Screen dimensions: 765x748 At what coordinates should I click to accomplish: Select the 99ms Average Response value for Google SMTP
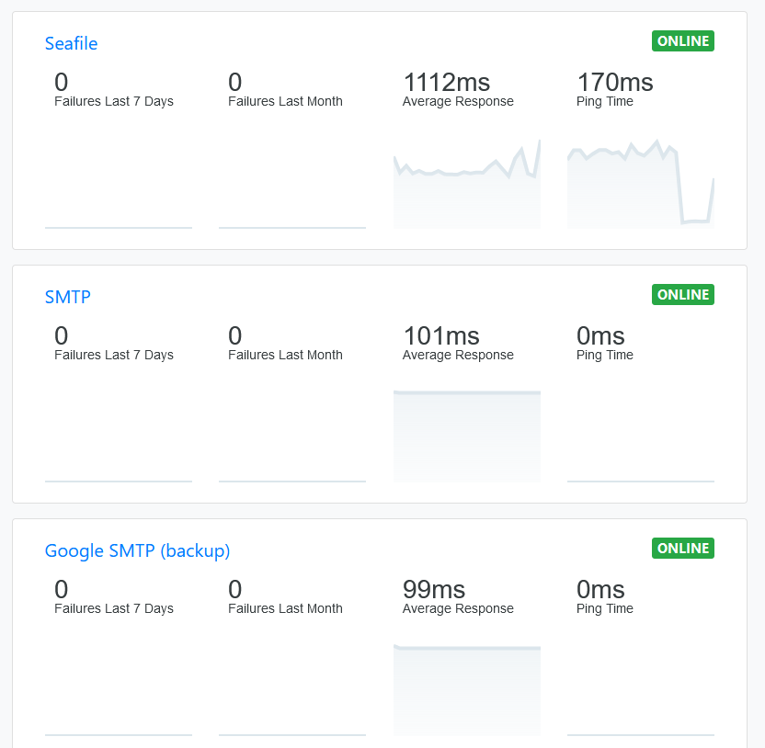coord(432,589)
